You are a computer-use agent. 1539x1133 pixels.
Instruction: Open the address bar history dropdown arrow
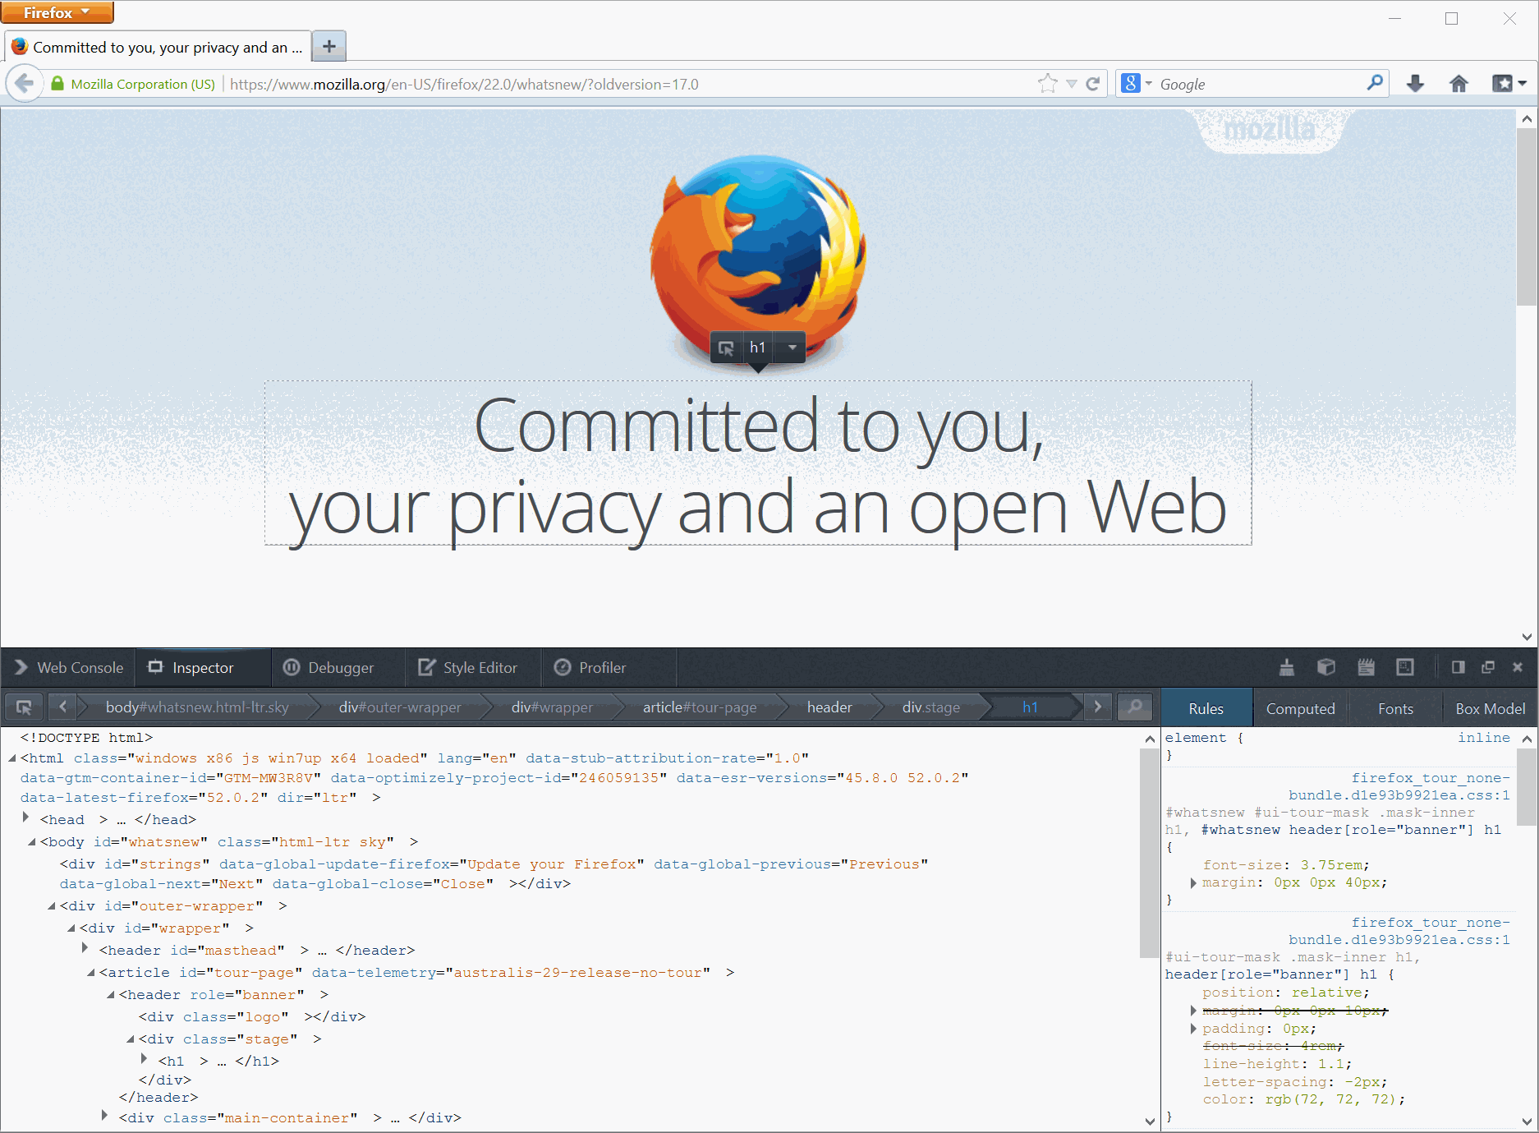(1071, 84)
